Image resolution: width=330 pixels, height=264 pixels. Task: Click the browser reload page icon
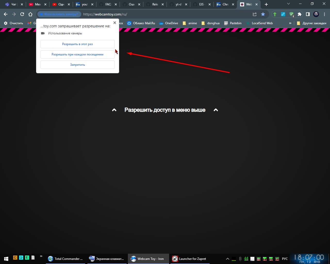[x=22, y=14]
